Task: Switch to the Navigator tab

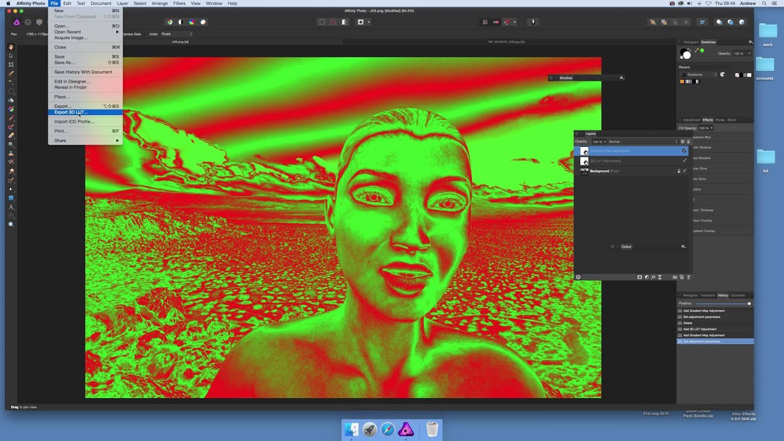Action: [x=690, y=295]
